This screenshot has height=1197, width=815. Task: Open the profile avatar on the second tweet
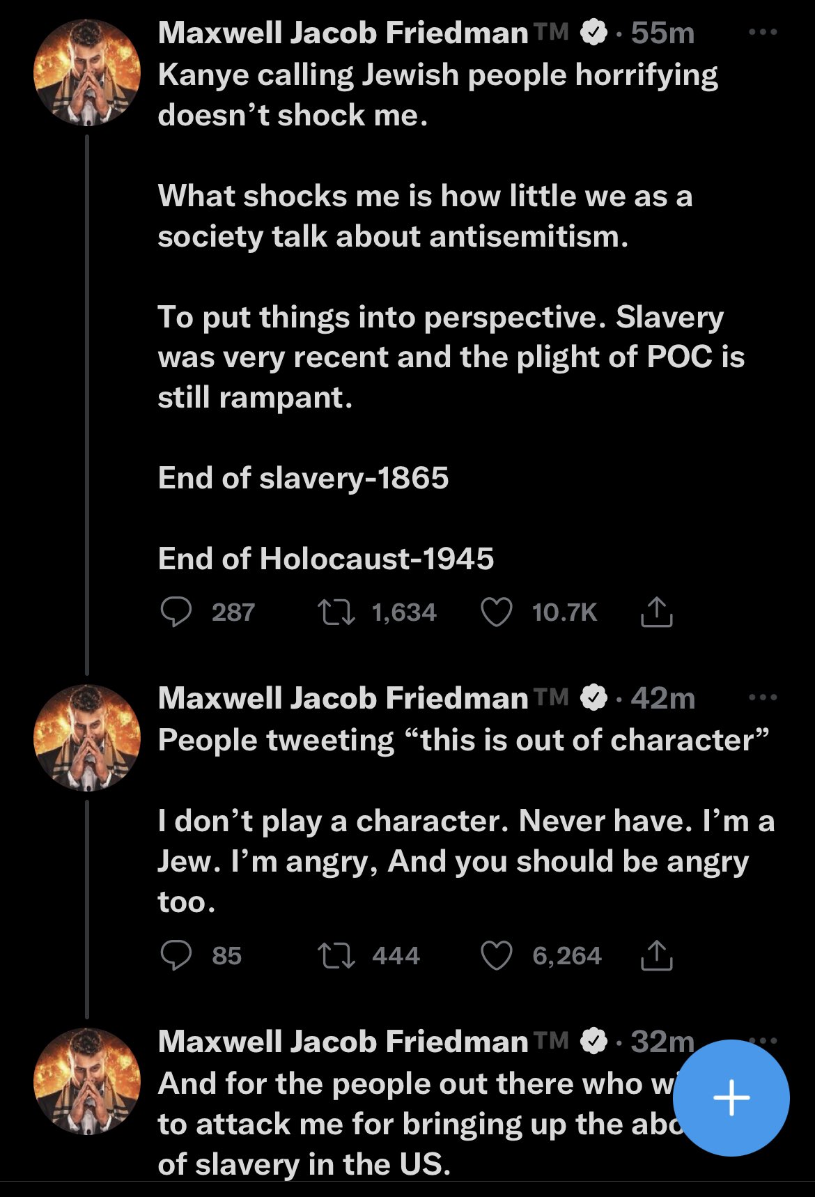87,738
